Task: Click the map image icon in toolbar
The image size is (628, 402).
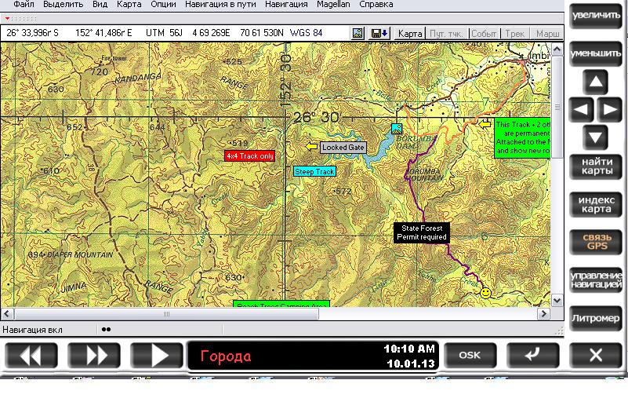Action: [358, 33]
